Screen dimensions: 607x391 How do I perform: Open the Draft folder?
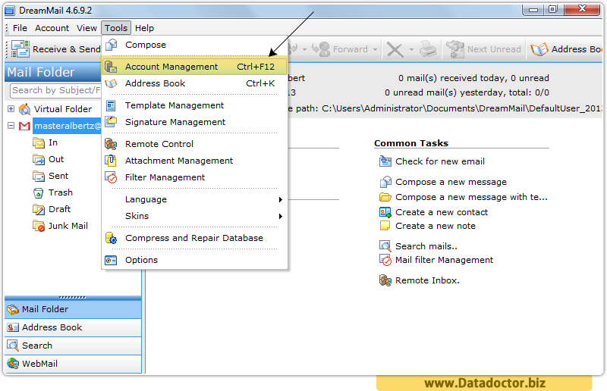pos(60,209)
